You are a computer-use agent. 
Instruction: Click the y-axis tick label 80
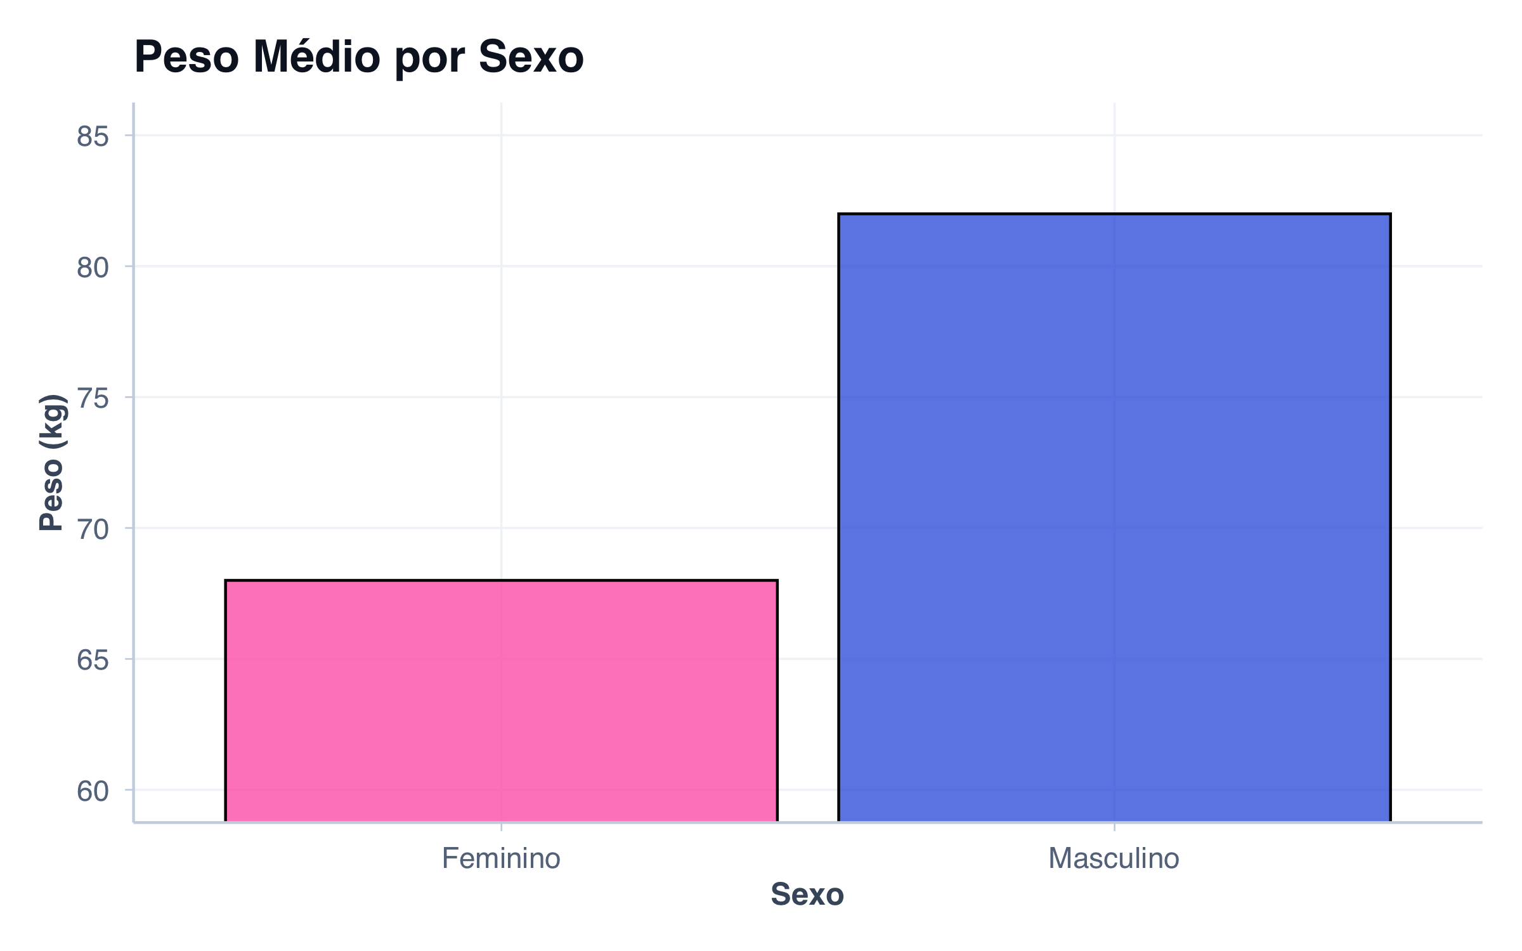[x=93, y=268]
